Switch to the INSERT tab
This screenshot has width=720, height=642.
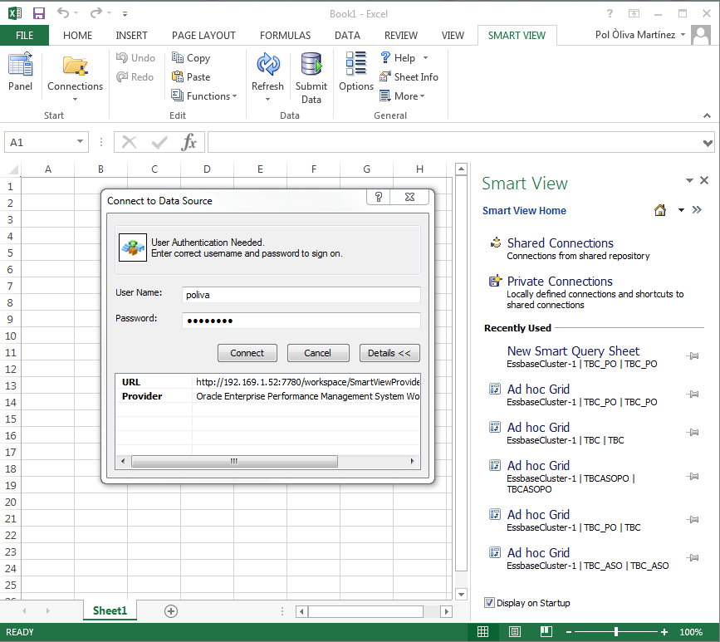point(131,36)
